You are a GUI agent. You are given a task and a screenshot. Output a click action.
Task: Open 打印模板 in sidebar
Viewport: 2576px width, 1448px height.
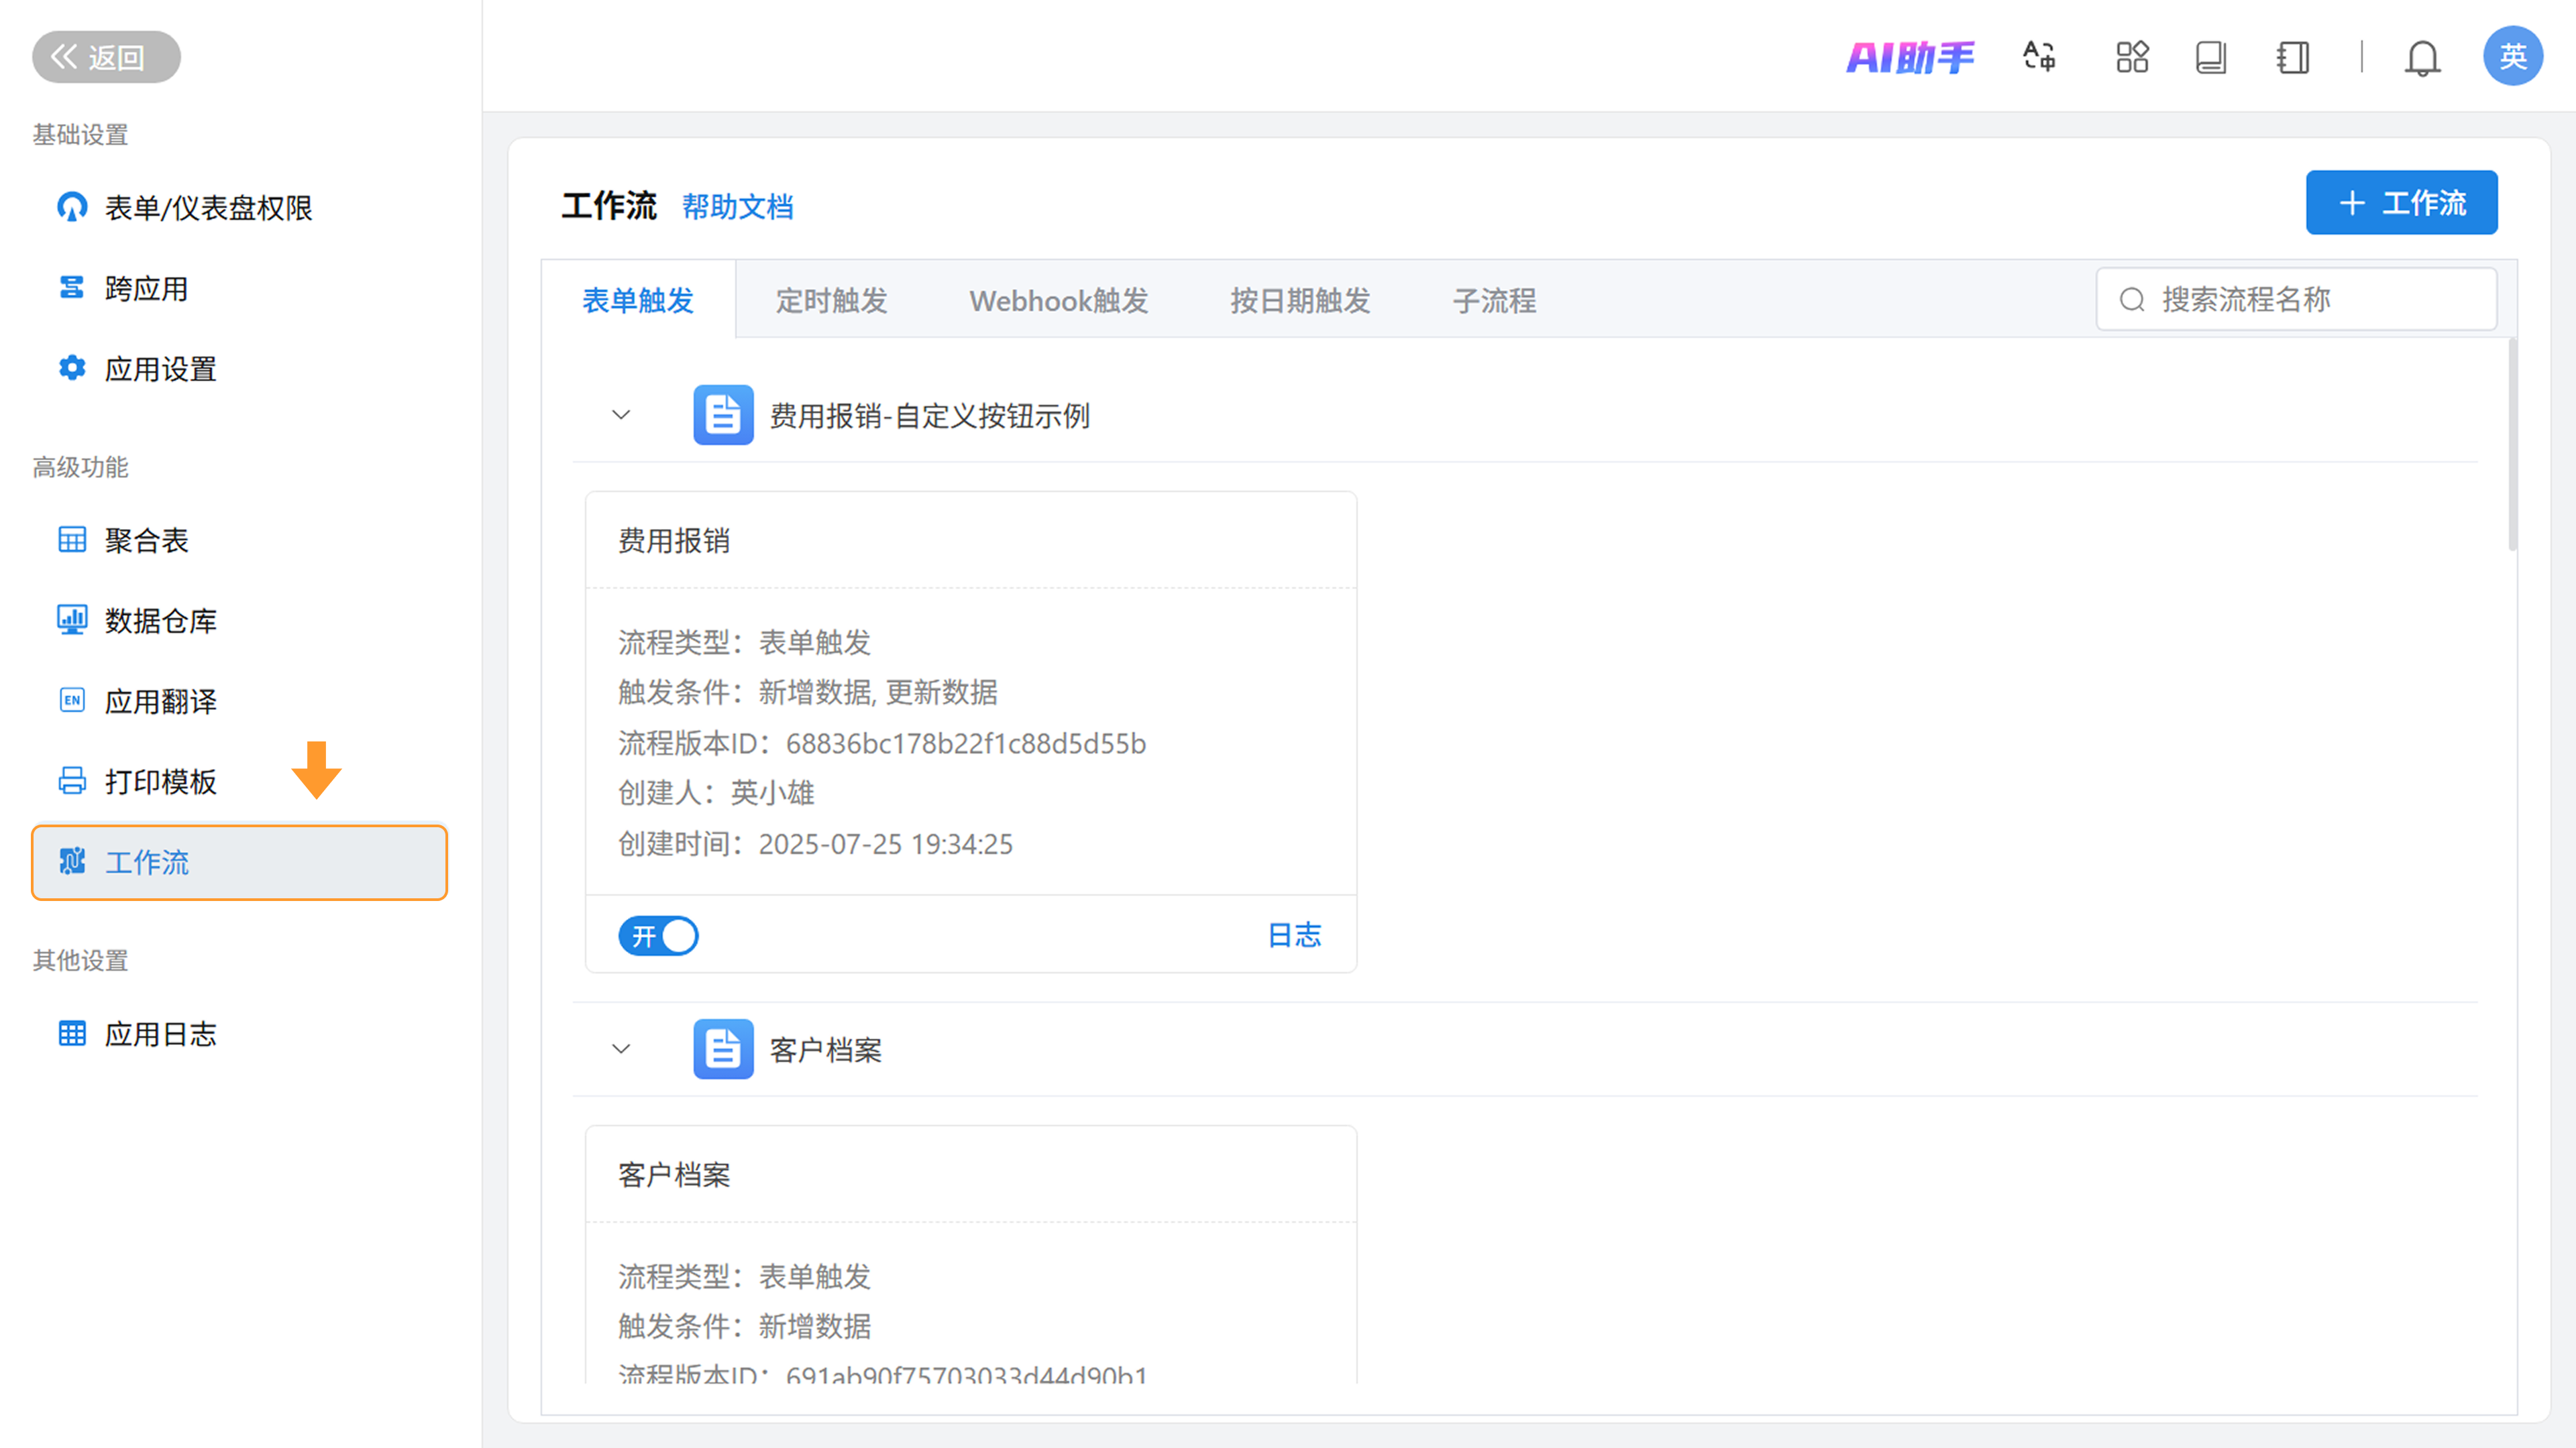pos(160,782)
